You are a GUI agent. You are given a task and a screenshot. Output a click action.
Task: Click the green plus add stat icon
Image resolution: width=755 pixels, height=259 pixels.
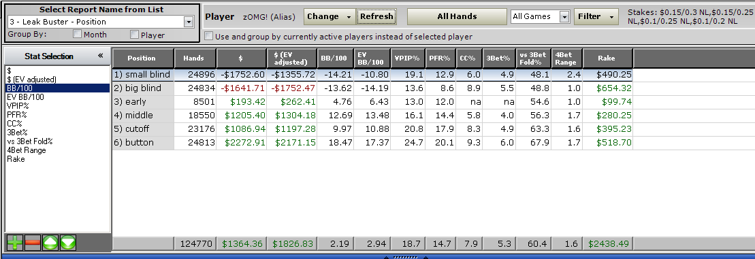pyautogui.click(x=15, y=243)
